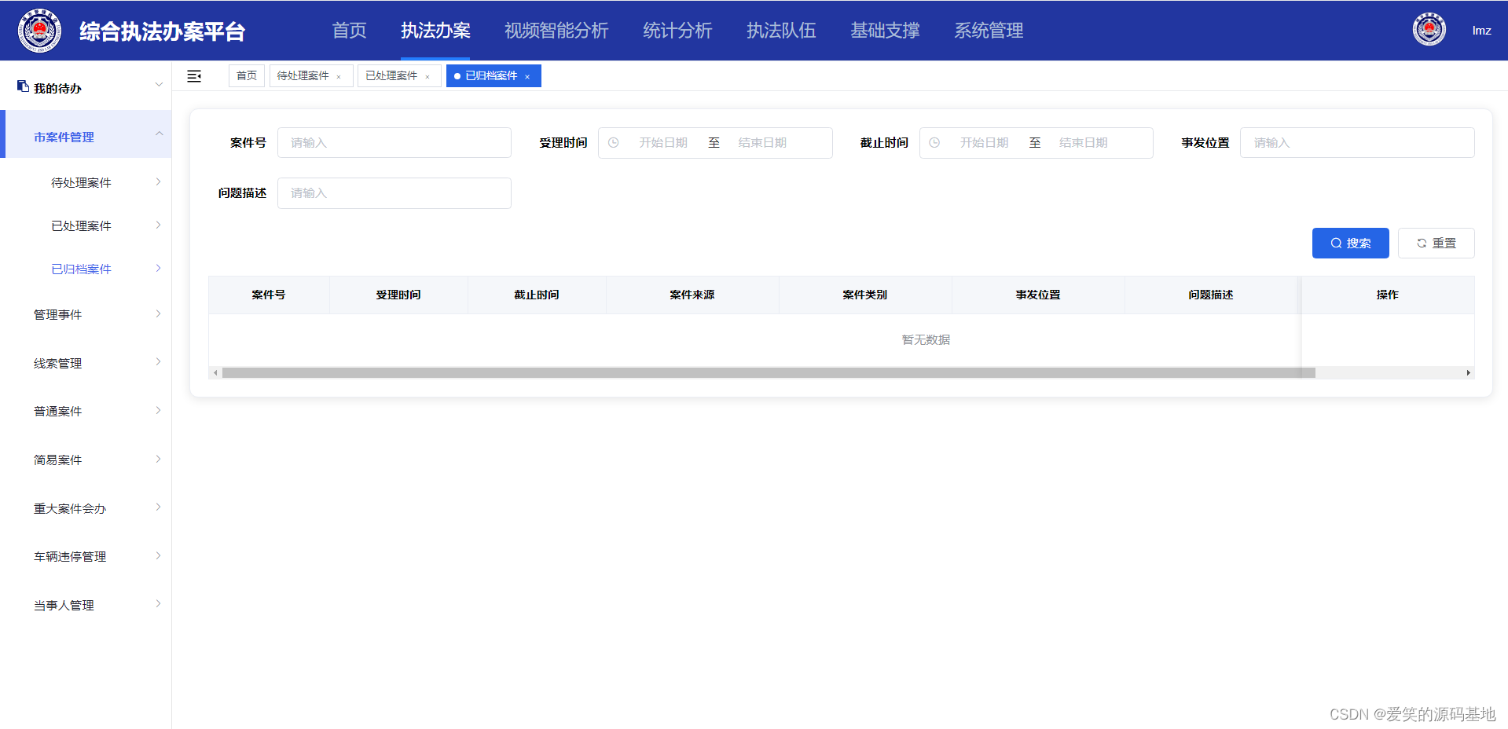Expand the 我的待办 sidebar chevron

point(159,84)
